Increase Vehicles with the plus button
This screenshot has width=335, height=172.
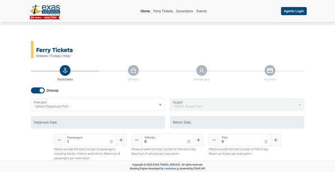[x=198, y=140]
